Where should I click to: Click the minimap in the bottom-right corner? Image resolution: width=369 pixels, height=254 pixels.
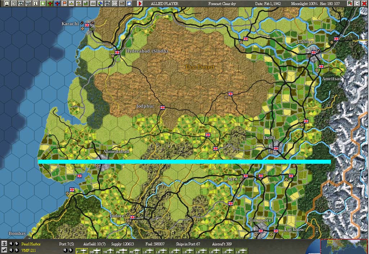(x=345, y=246)
